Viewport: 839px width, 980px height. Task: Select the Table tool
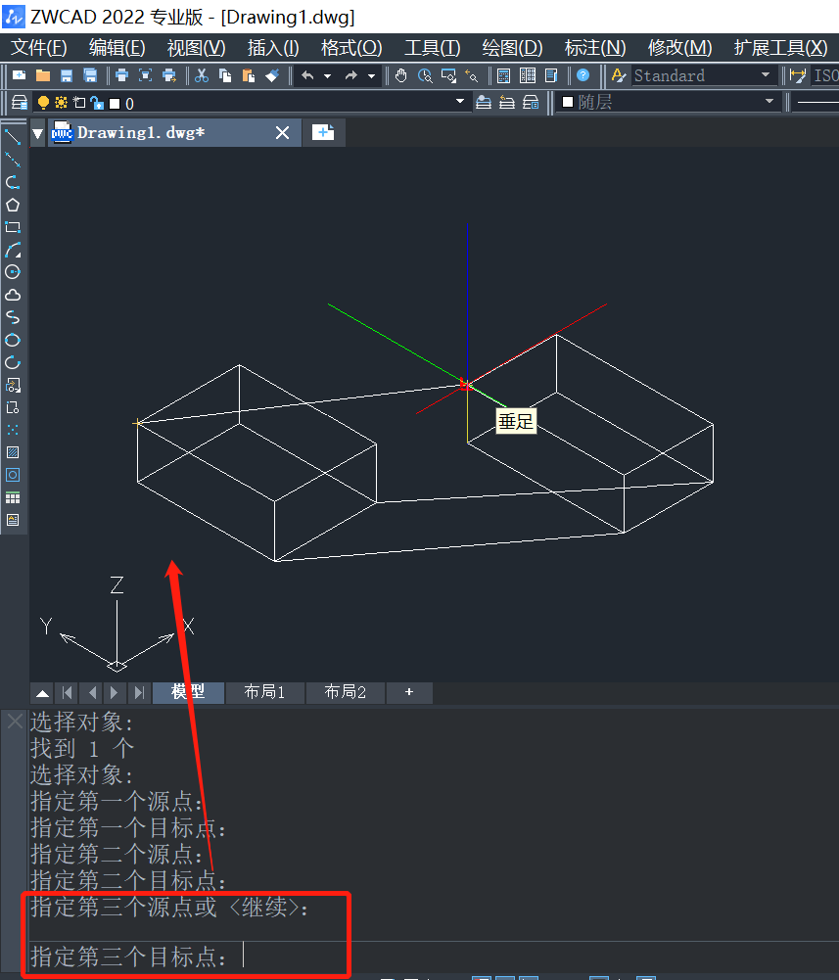pyautogui.click(x=13, y=497)
